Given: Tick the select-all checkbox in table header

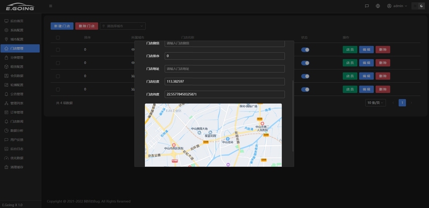Looking at the screenshot, I should pos(58,38).
